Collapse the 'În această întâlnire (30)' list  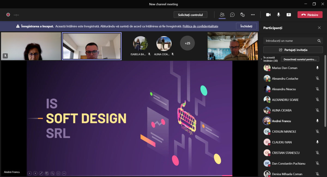(261, 59)
